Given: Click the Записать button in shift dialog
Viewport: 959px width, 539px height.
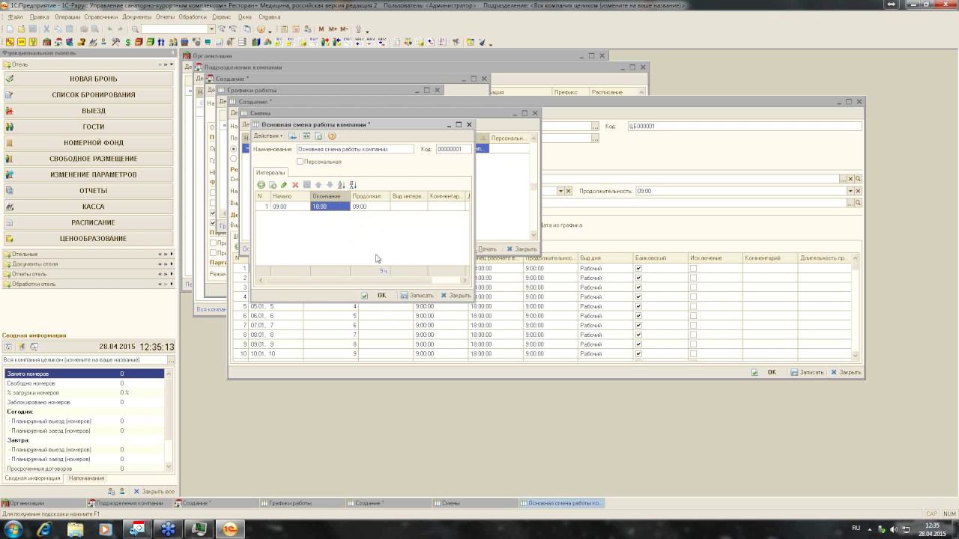Looking at the screenshot, I should [417, 296].
